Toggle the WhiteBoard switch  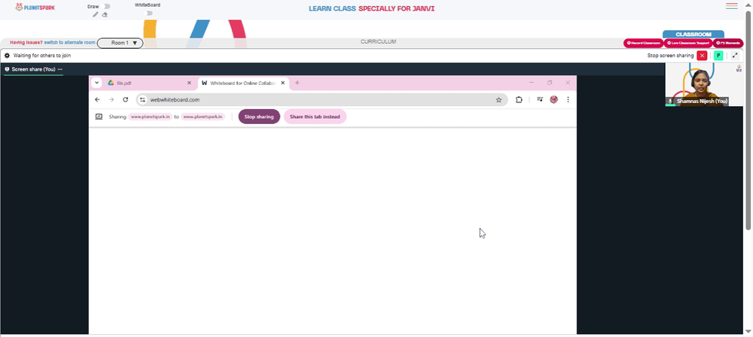click(149, 13)
